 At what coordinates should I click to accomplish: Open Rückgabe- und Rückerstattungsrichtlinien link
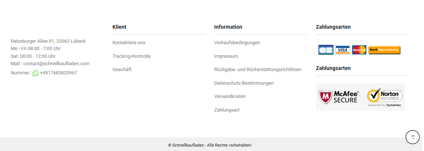(258, 70)
